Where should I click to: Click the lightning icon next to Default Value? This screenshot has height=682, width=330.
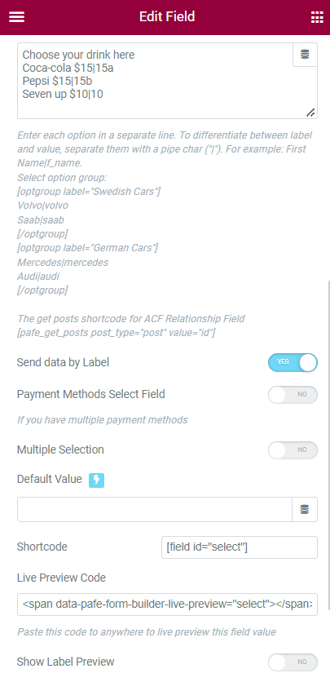point(96,480)
